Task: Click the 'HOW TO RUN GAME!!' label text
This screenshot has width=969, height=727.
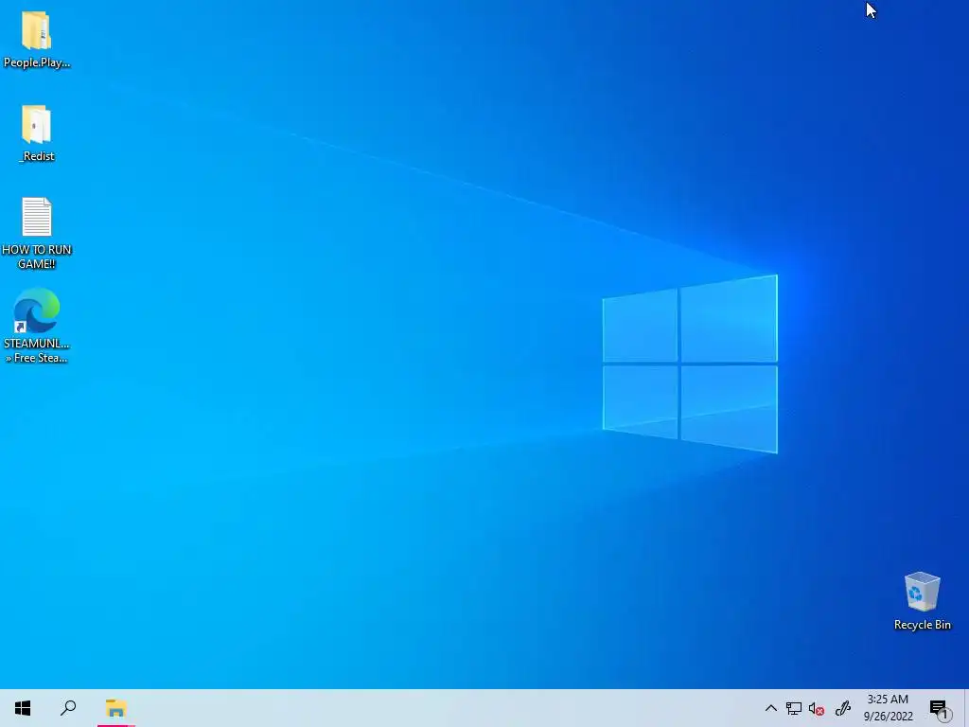Action: (37, 257)
